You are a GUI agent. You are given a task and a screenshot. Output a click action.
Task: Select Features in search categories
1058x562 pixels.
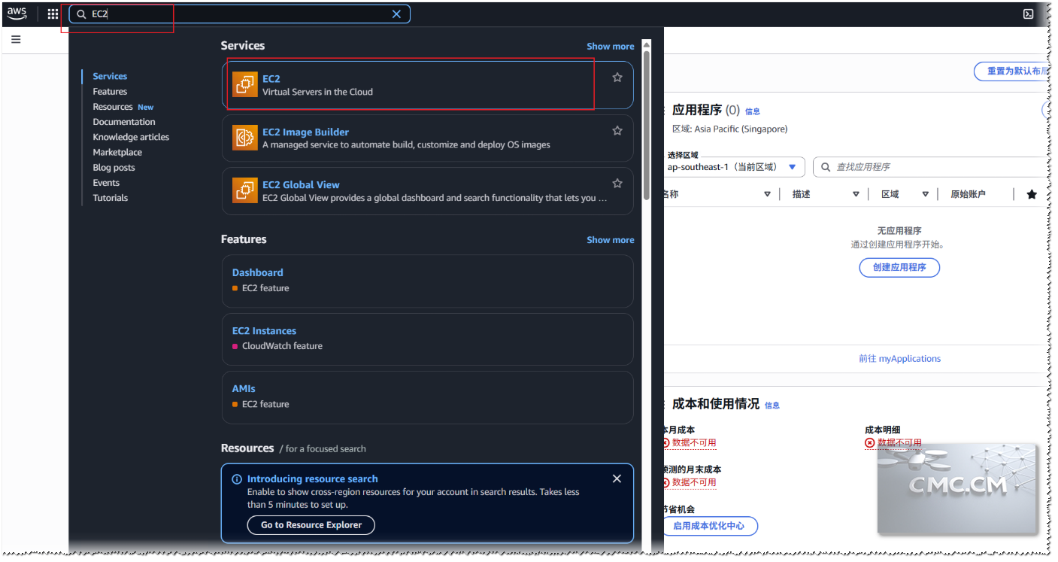[110, 92]
